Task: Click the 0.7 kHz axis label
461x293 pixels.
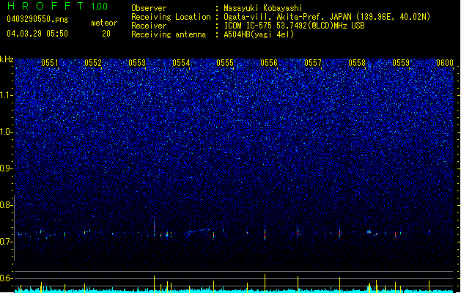Action: click(x=7, y=242)
